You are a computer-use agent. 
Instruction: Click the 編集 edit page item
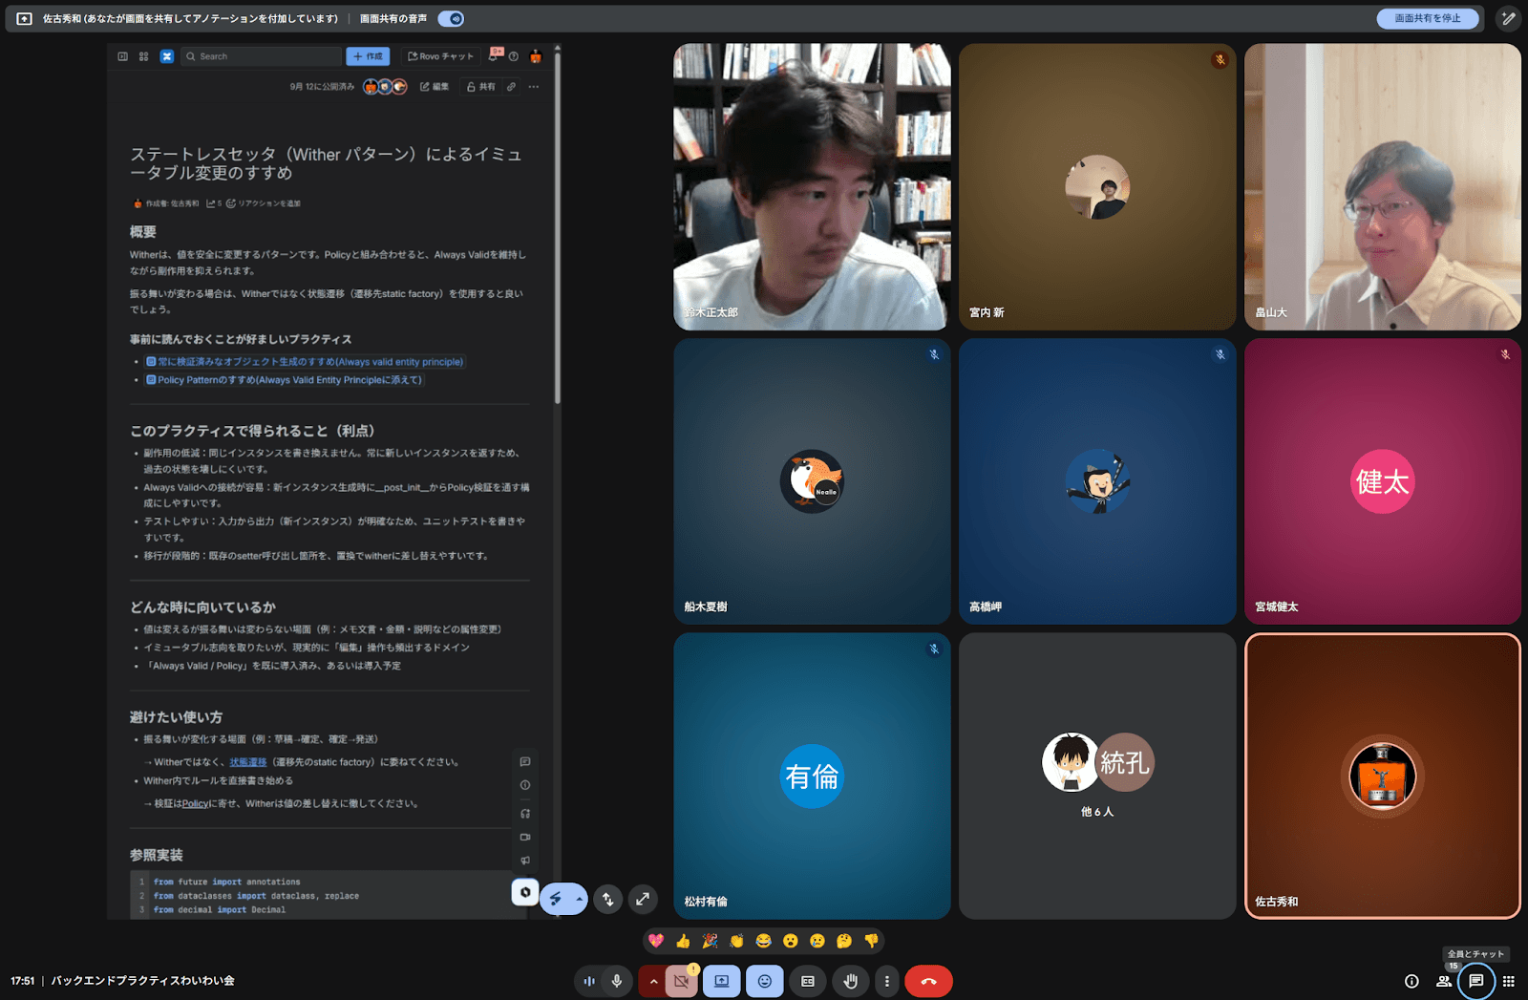[x=435, y=87]
